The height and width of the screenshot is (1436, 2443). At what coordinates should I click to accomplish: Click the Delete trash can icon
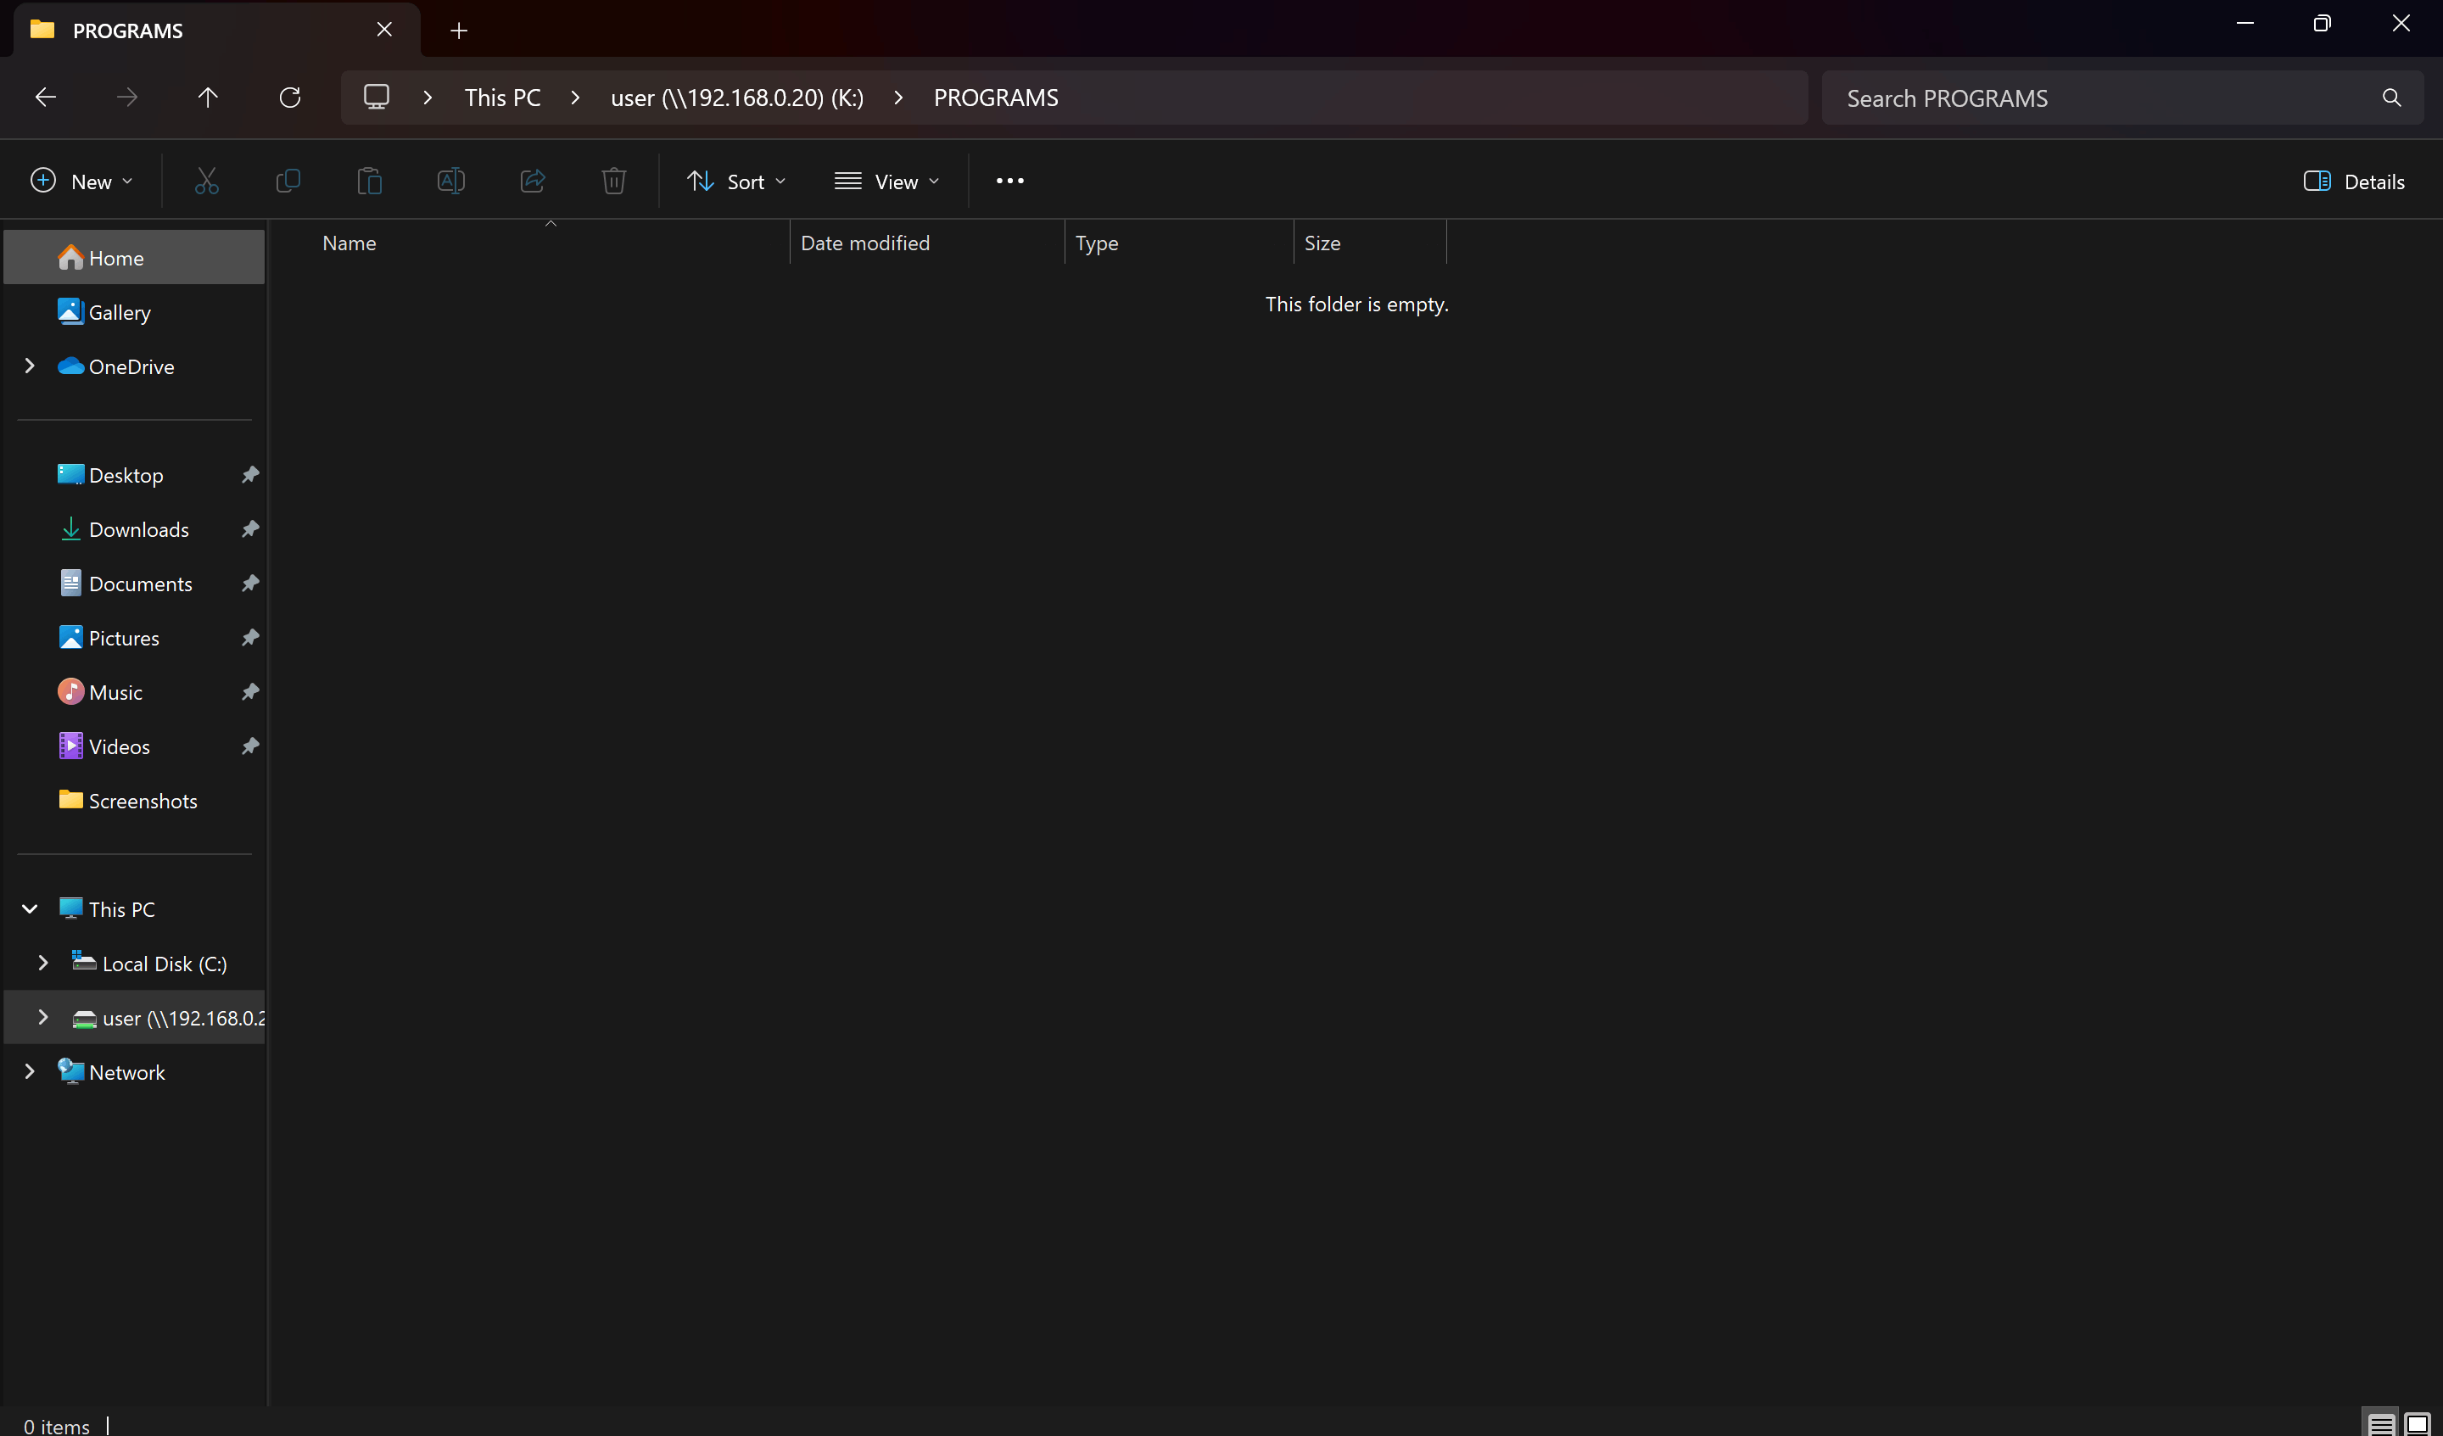(x=613, y=182)
